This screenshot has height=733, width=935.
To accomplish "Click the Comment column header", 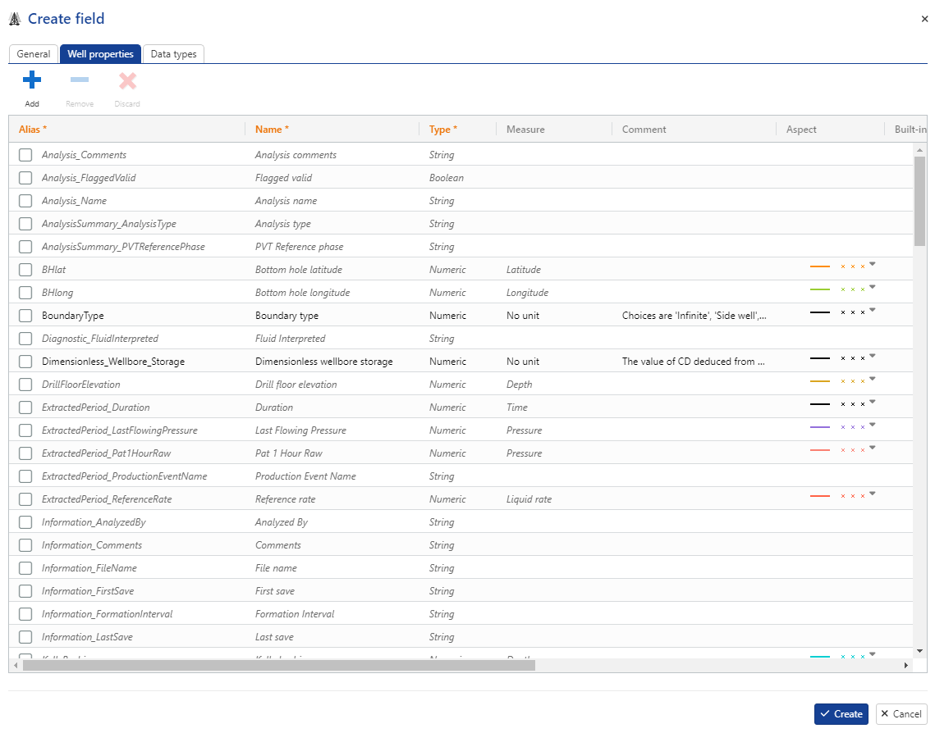I will point(644,130).
